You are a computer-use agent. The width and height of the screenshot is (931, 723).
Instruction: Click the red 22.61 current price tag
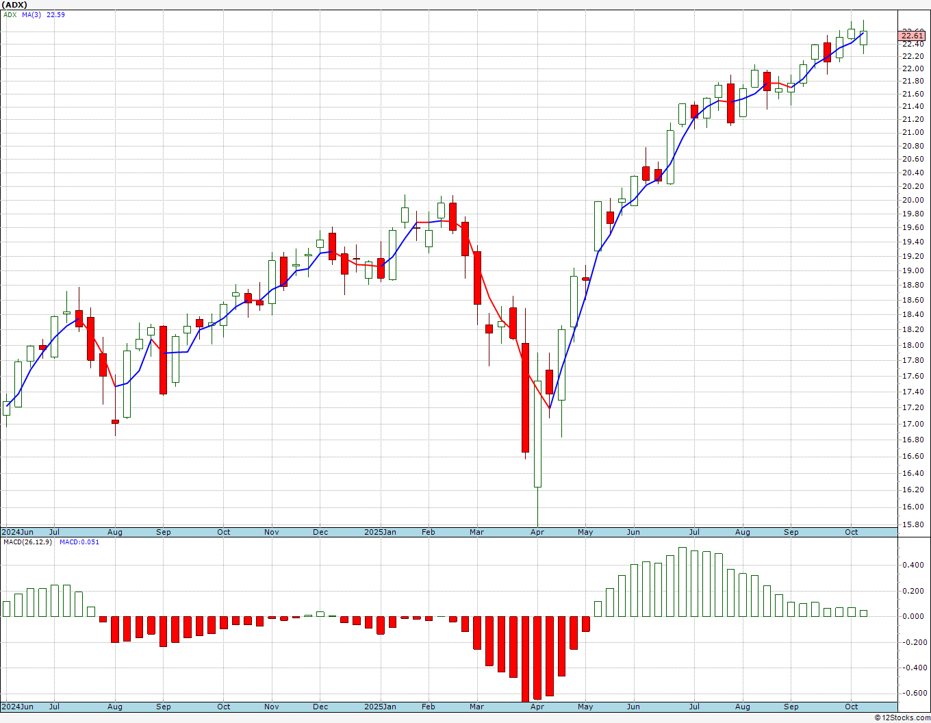[x=913, y=36]
